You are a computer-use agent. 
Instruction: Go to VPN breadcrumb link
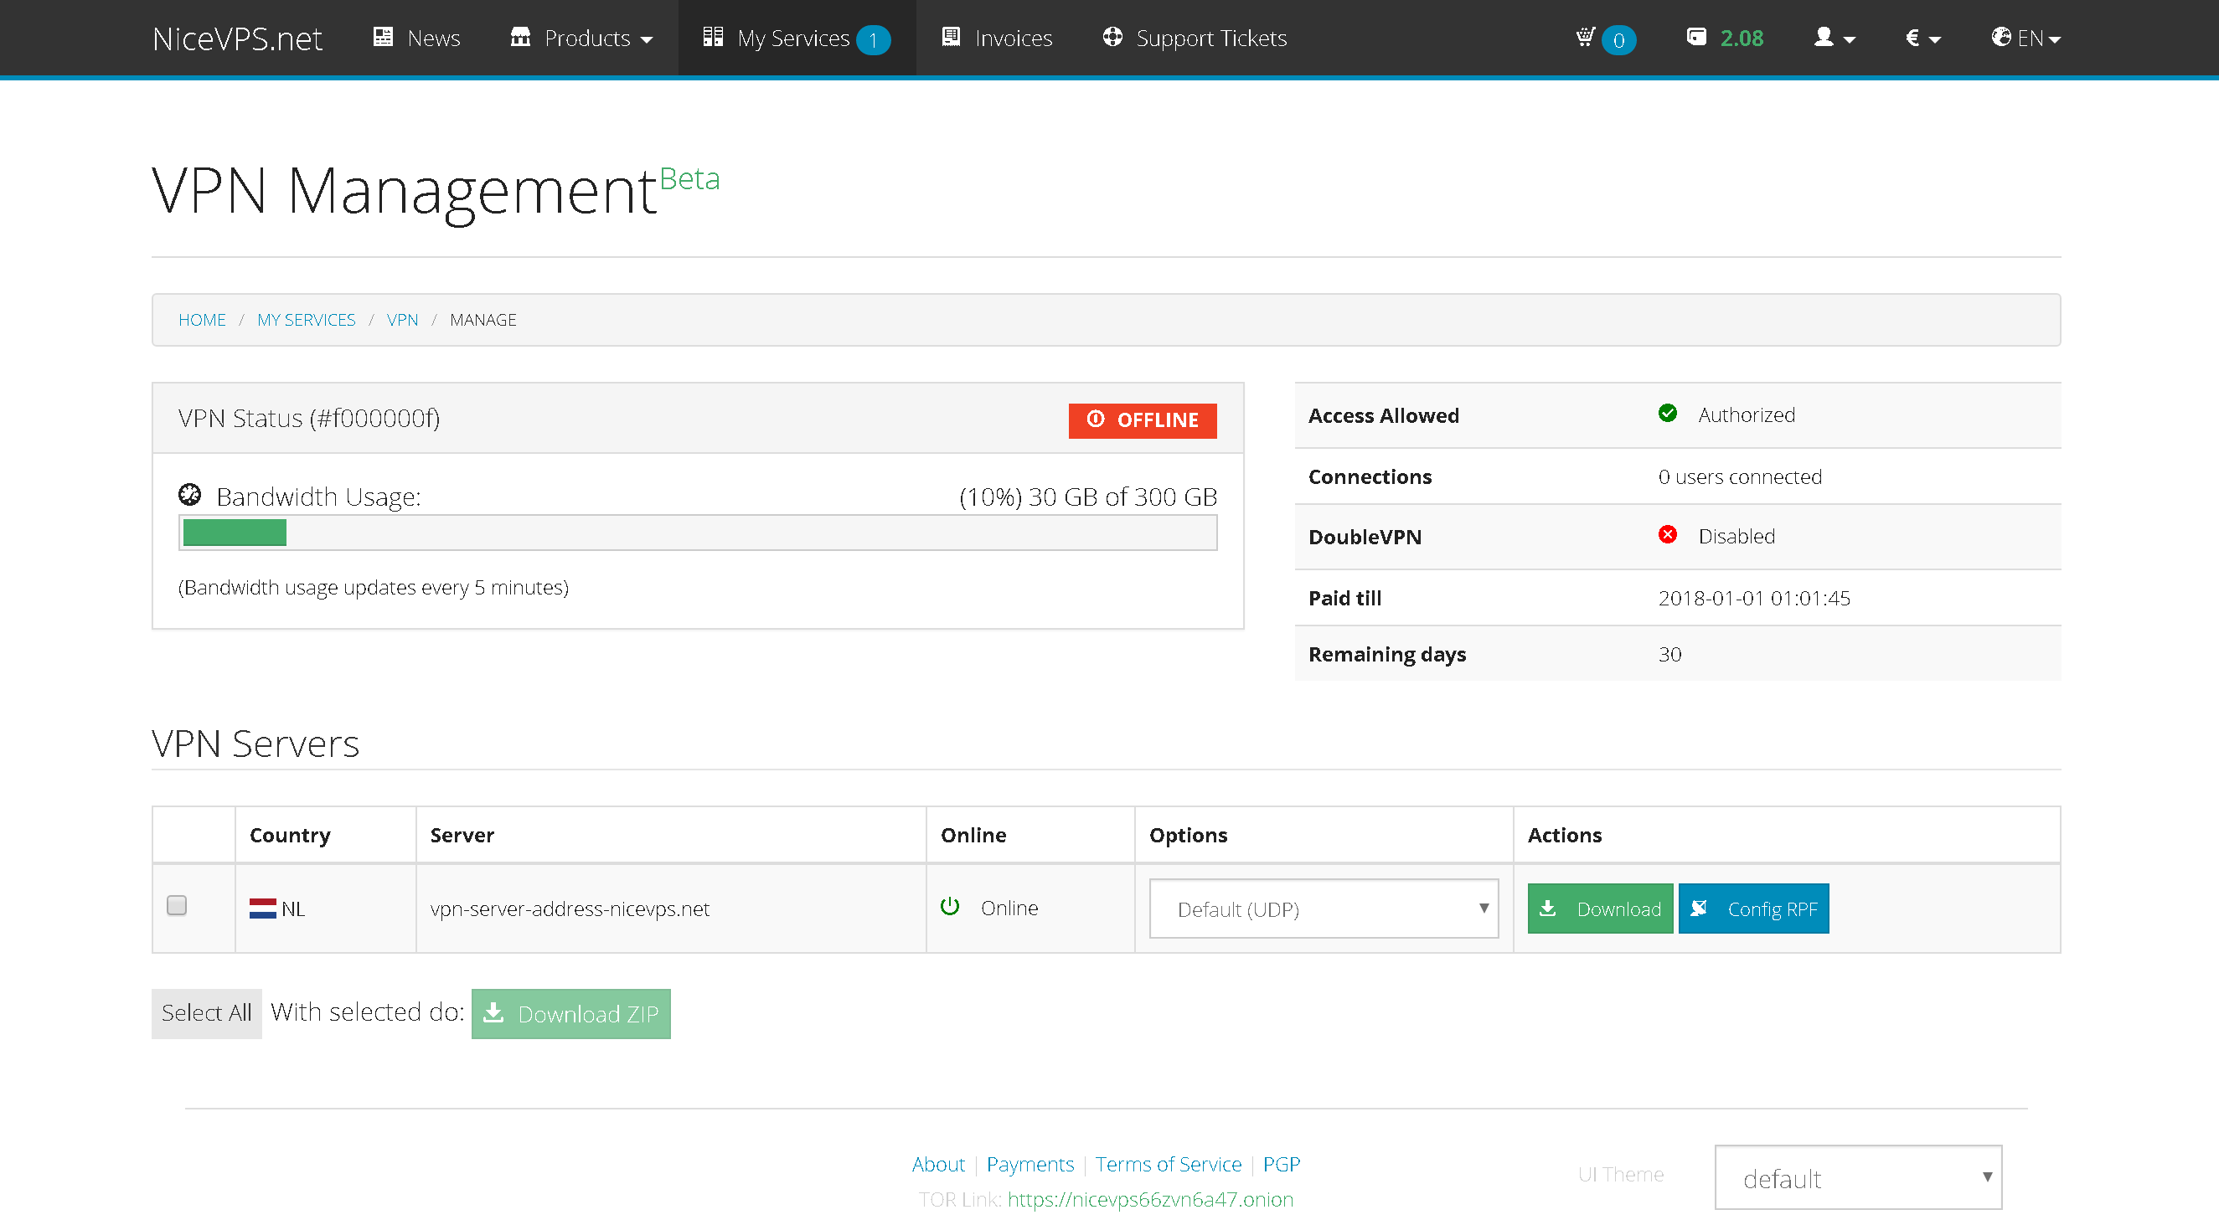pos(402,321)
